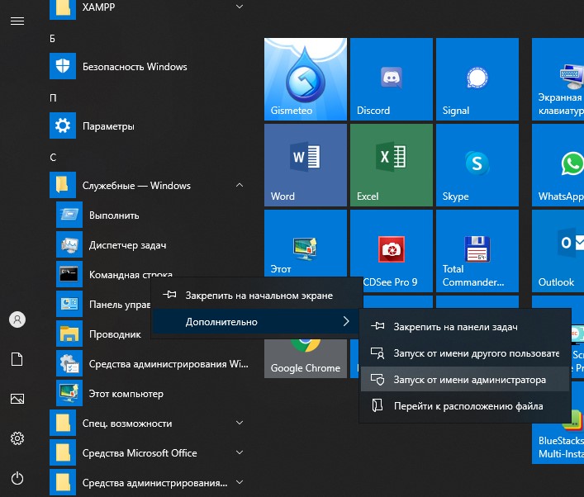
Task: Open 'Этот компьютер' in the app list
Action: point(152,394)
